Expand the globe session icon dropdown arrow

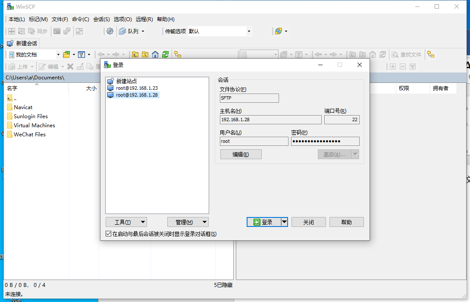coord(286,31)
